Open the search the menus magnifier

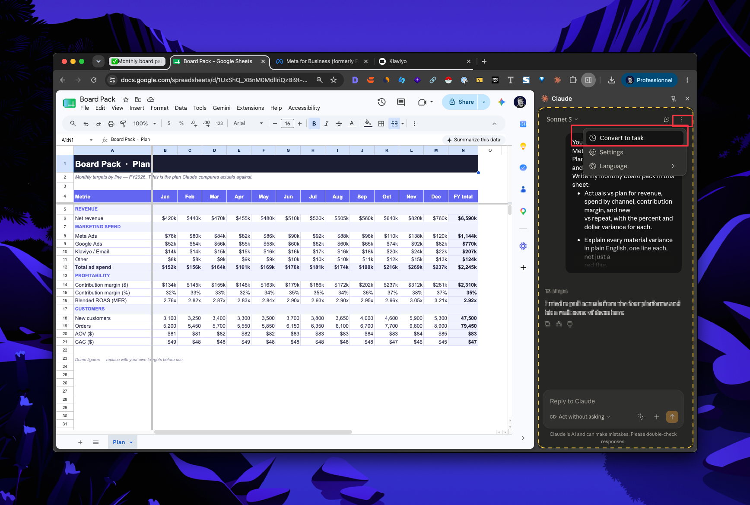[x=73, y=124]
